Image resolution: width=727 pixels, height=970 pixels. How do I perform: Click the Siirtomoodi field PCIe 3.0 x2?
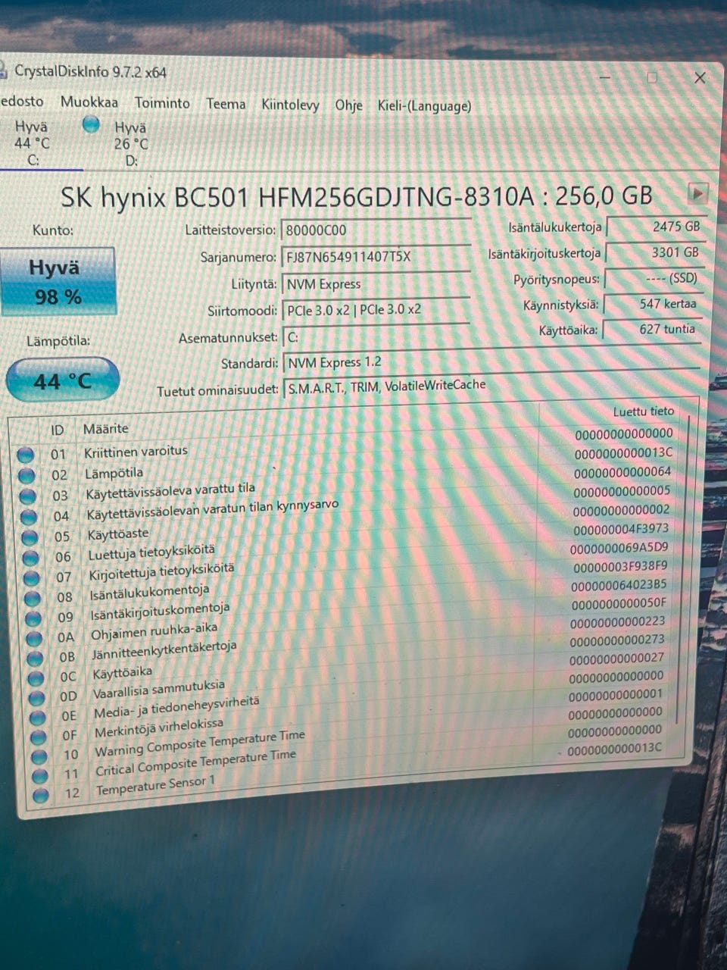coord(376,310)
